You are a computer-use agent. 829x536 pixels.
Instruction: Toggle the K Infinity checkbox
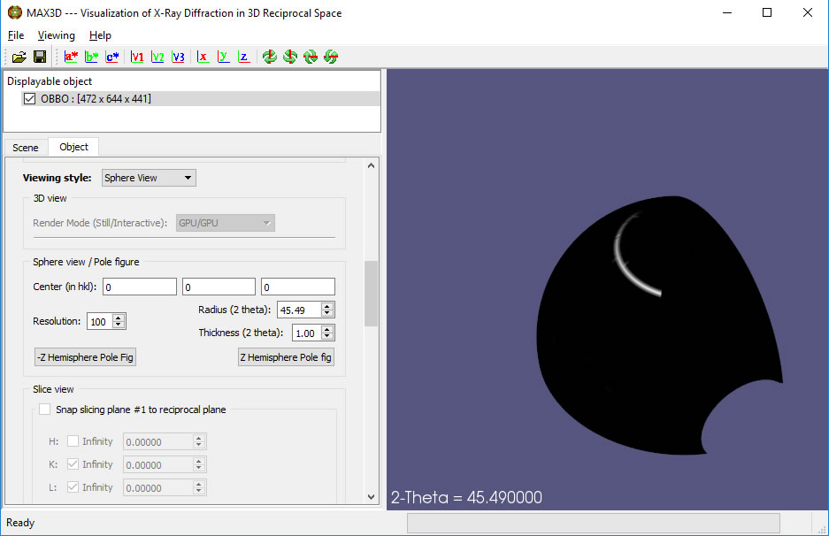(73, 464)
